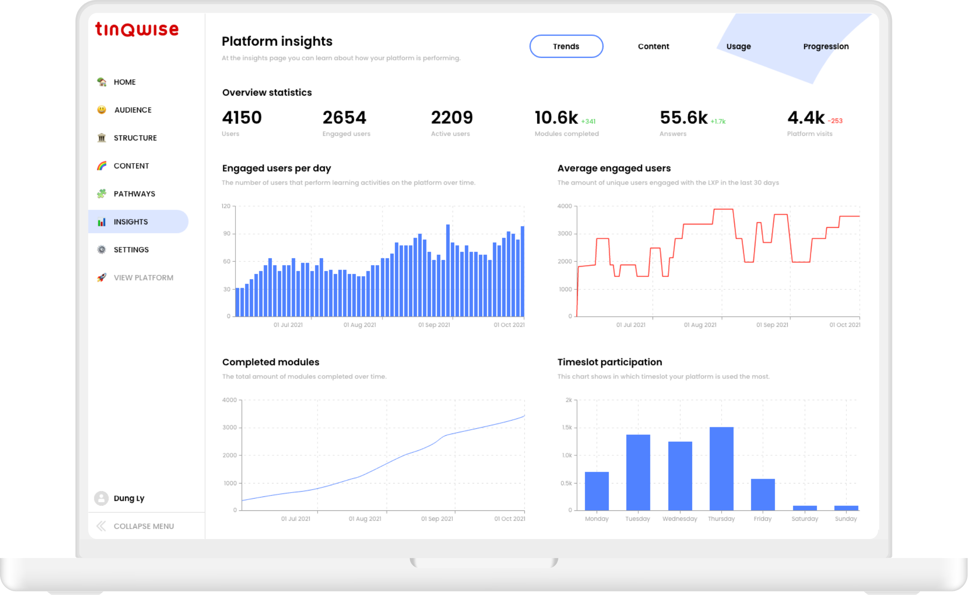Collapse the menu with the double chevron

pyautogui.click(x=101, y=526)
